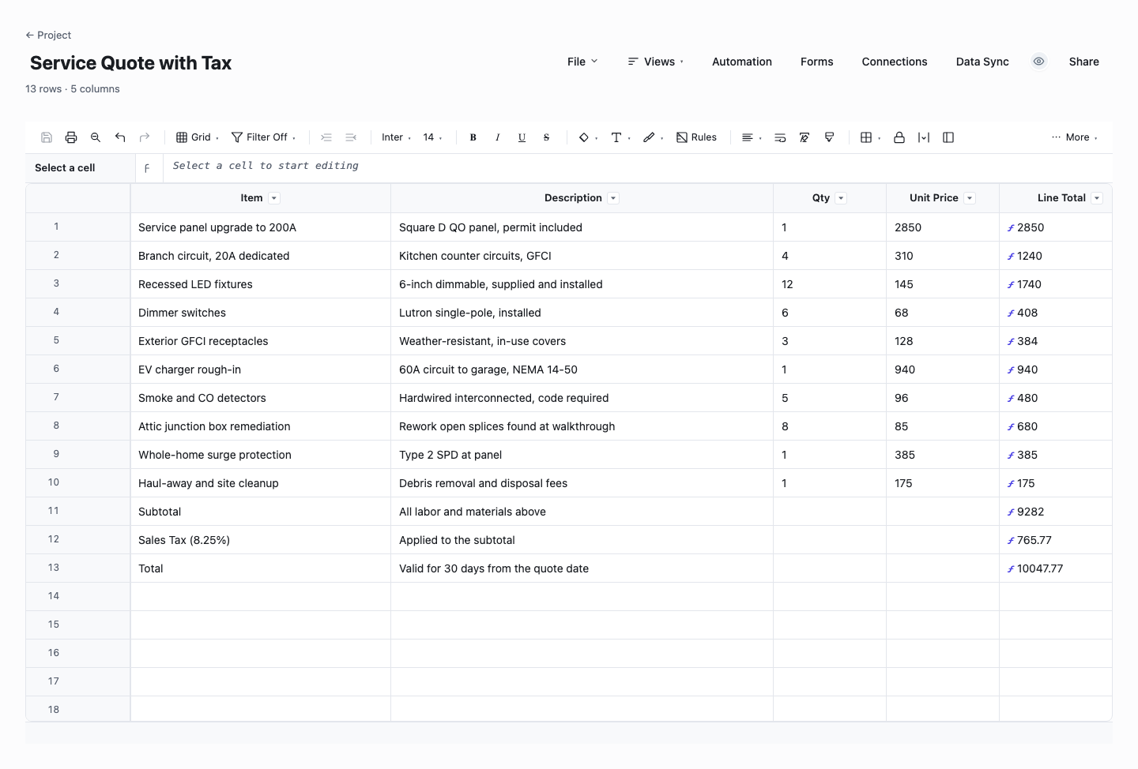Select Qty cell 12
This screenshot has height=769, width=1138.
click(x=830, y=284)
